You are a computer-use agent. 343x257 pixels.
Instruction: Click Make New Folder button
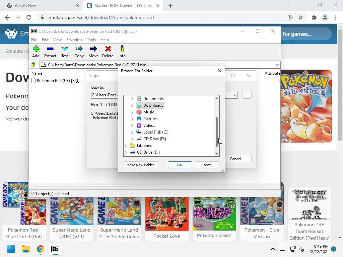coord(141,165)
